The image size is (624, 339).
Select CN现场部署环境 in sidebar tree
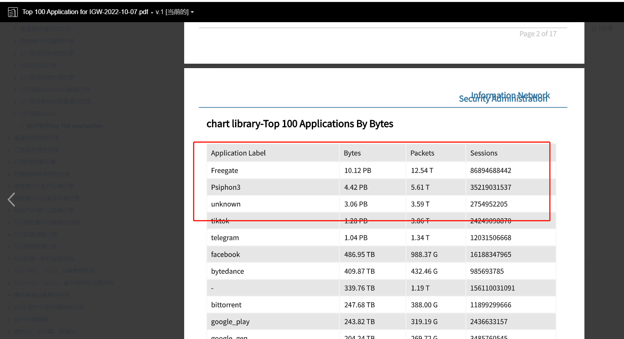tap(35, 162)
